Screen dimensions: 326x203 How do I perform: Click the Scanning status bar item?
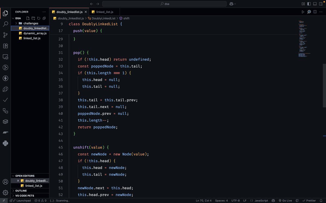(x=60, y=201)
